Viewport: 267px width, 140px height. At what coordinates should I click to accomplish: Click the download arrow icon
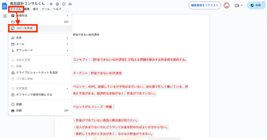pyautogui.click(x=13, y=50)
